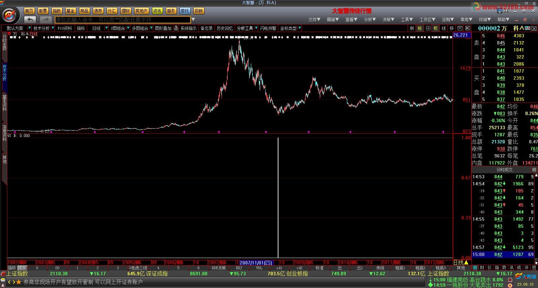The image size is (538, 288).
Task: Toggle the 测 measurement tool
Action: click(412, 28)
